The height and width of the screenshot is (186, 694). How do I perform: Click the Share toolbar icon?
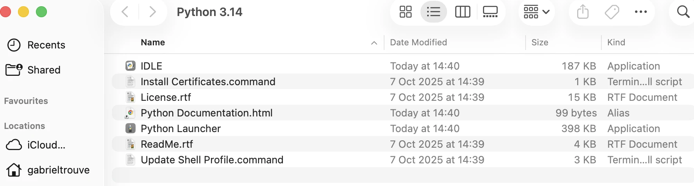tap(583, 12)
